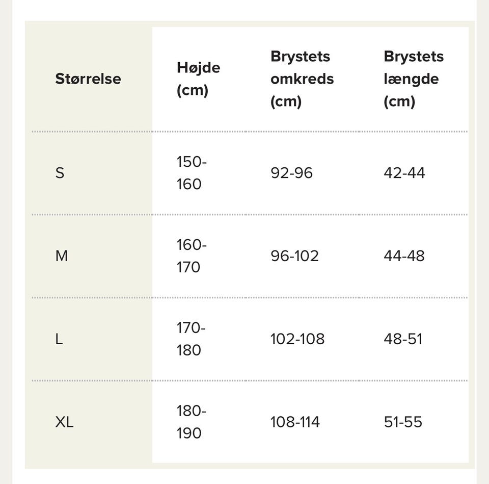Image resolution: width=489 pixels, height=484 pixels.
Task: Select the 150-160 height cell
Action: coord(192,173)
